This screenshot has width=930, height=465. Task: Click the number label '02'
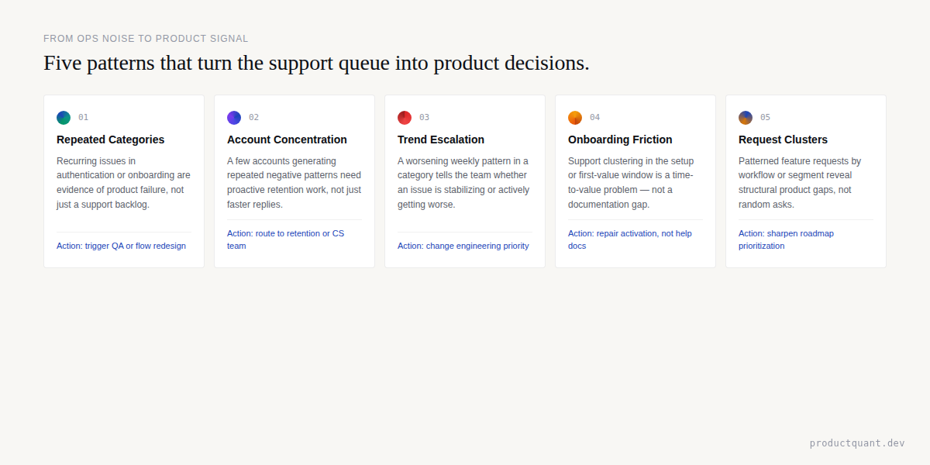point(253,118)
